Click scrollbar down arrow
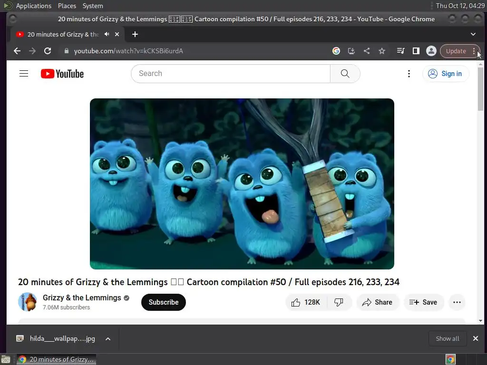Viewport: 487px width, 365px height. pyautogui.click(x=480, y=321)
